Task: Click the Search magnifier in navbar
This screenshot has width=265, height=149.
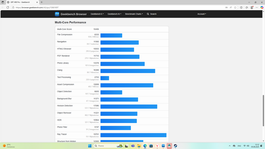Action: point(148,14)
